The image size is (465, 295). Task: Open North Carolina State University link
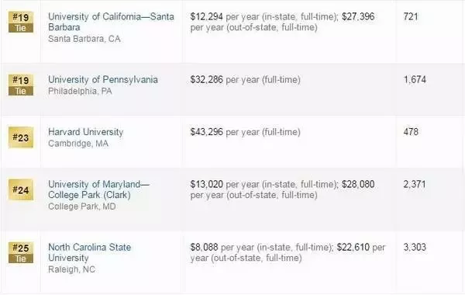(x=90, y=252)
